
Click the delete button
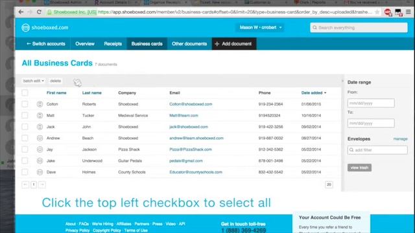pyautogui.click(x=55, y=81)
